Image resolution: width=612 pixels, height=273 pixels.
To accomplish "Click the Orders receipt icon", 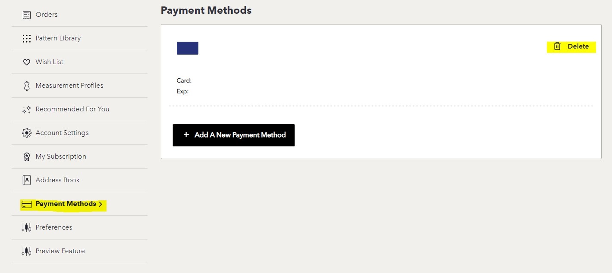I will pos(27,15).
